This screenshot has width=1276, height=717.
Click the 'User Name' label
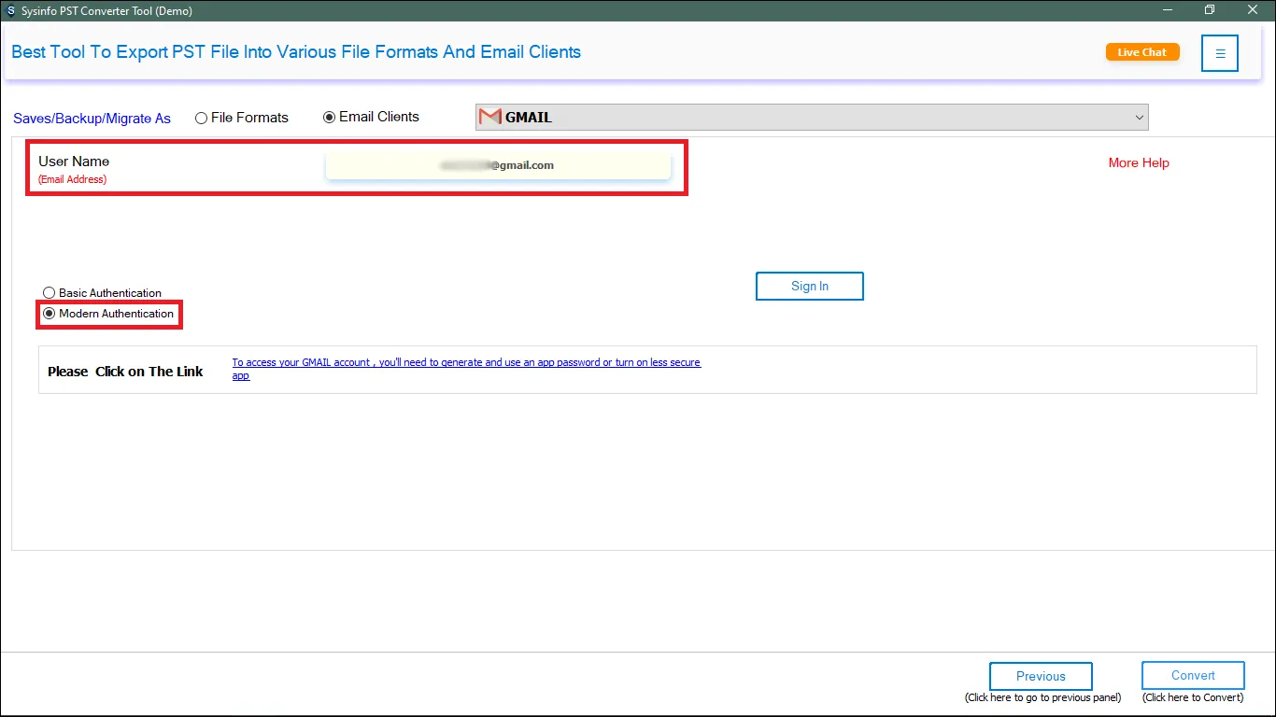point(74,162)
